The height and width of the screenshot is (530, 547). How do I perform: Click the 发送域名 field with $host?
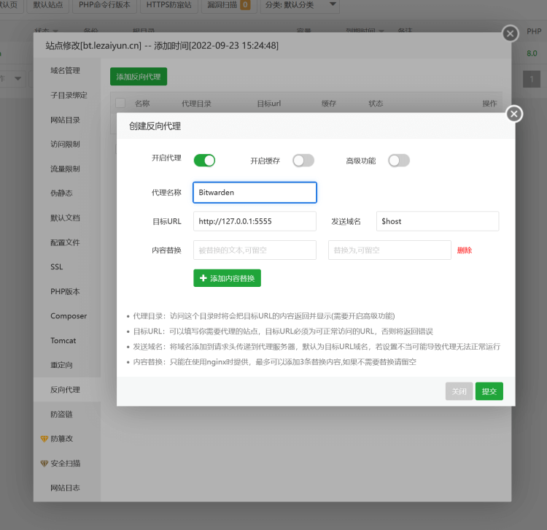[438, 221]
